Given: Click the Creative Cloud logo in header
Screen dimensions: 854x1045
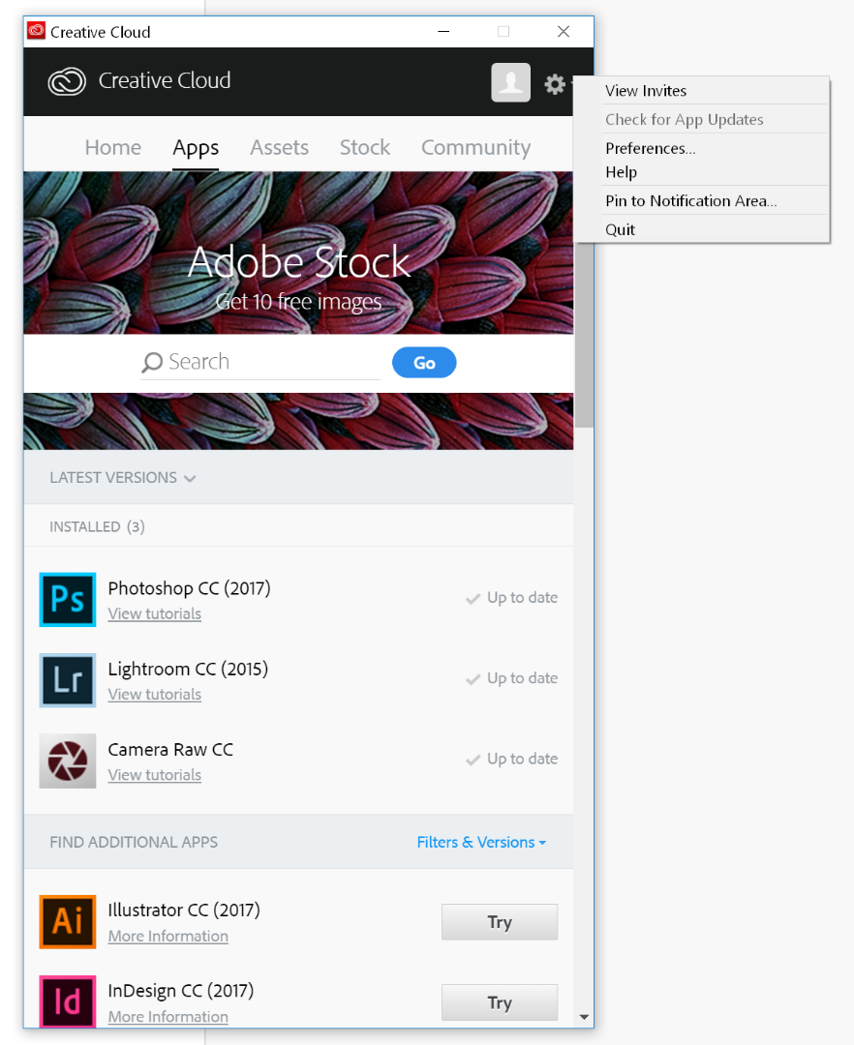Looking at the screenshot, I should [67, 81].
